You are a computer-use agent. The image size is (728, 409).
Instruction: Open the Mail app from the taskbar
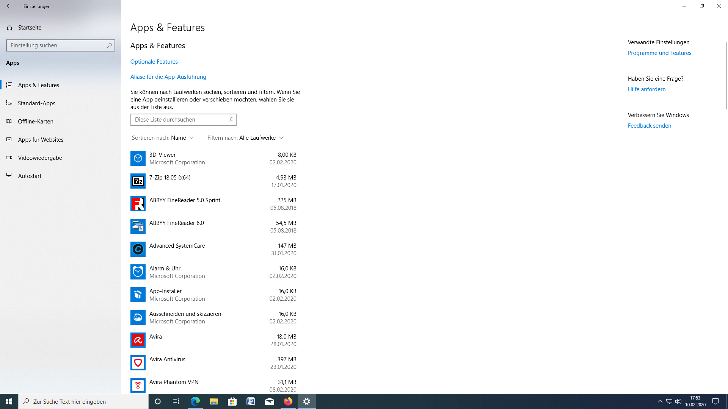coord(269,401)
